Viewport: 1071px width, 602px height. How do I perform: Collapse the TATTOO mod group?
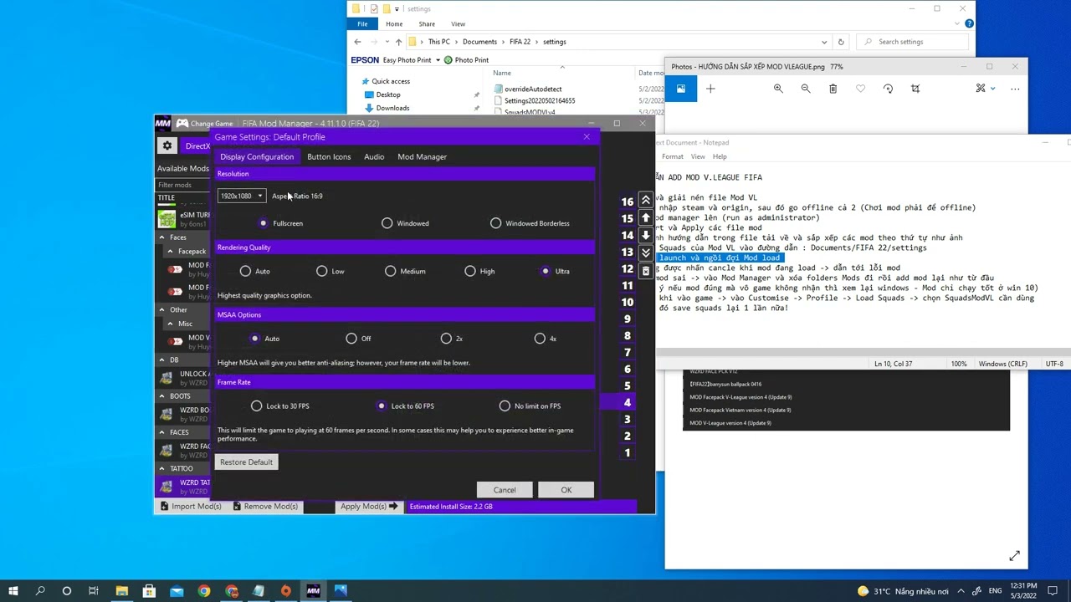coord(162,468)
